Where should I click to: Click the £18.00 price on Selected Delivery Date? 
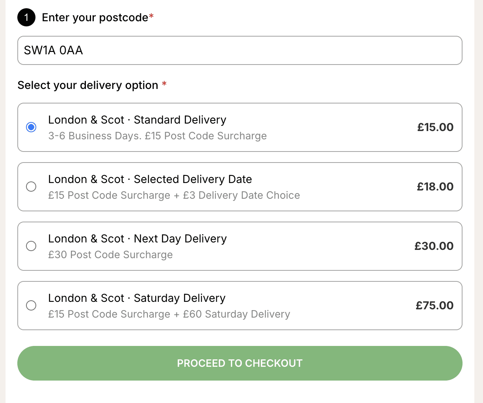435,187
